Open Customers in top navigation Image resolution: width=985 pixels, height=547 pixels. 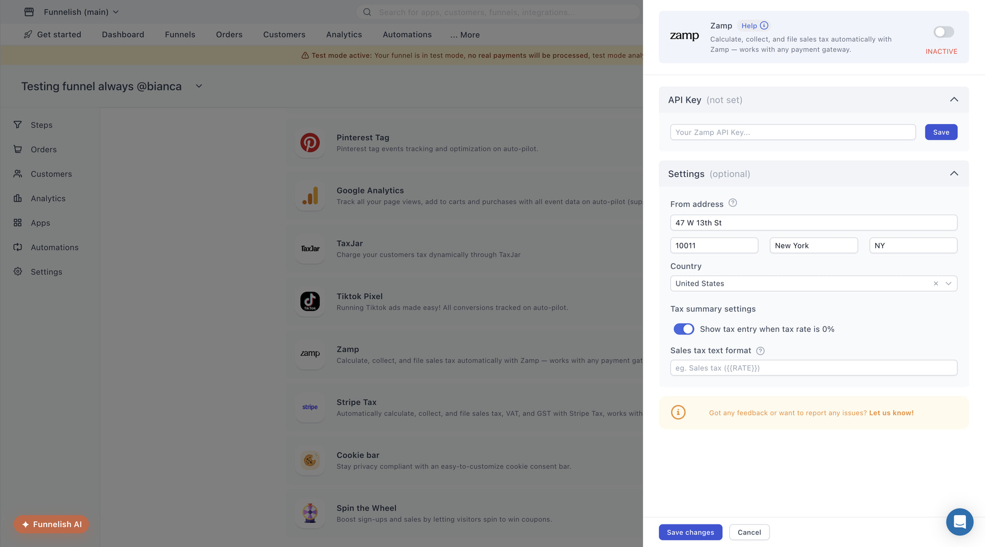(x=284, y=34)
